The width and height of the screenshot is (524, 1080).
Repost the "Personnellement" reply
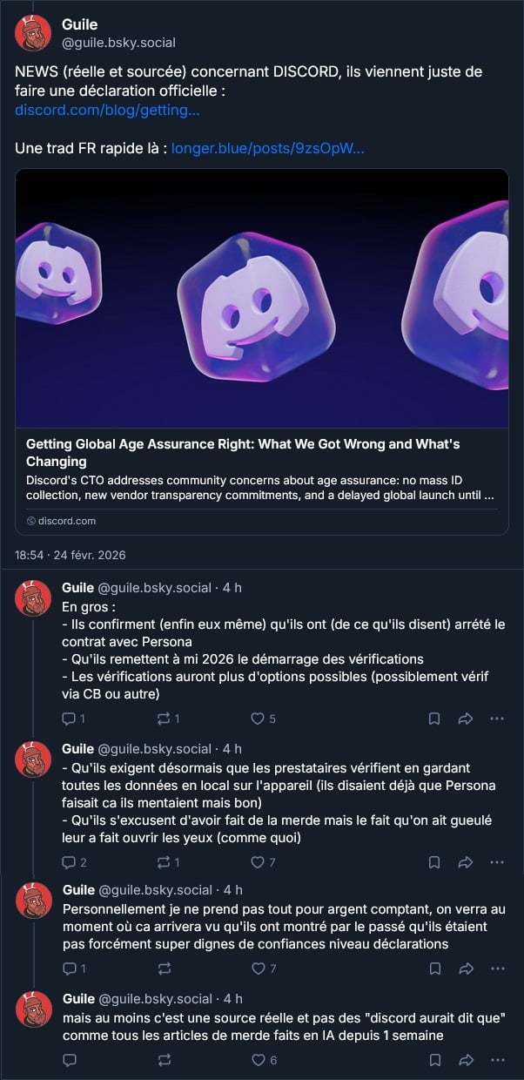coord(165,968)
